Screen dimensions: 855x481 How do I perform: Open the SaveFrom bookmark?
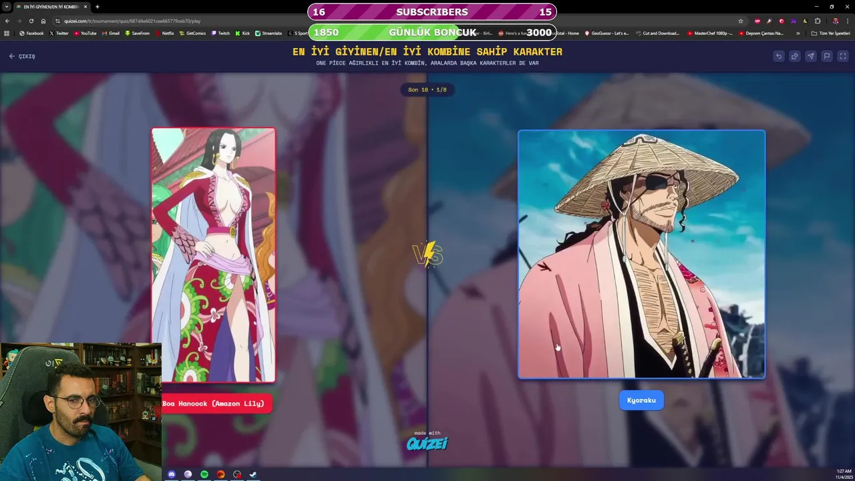tap(137, 33)
